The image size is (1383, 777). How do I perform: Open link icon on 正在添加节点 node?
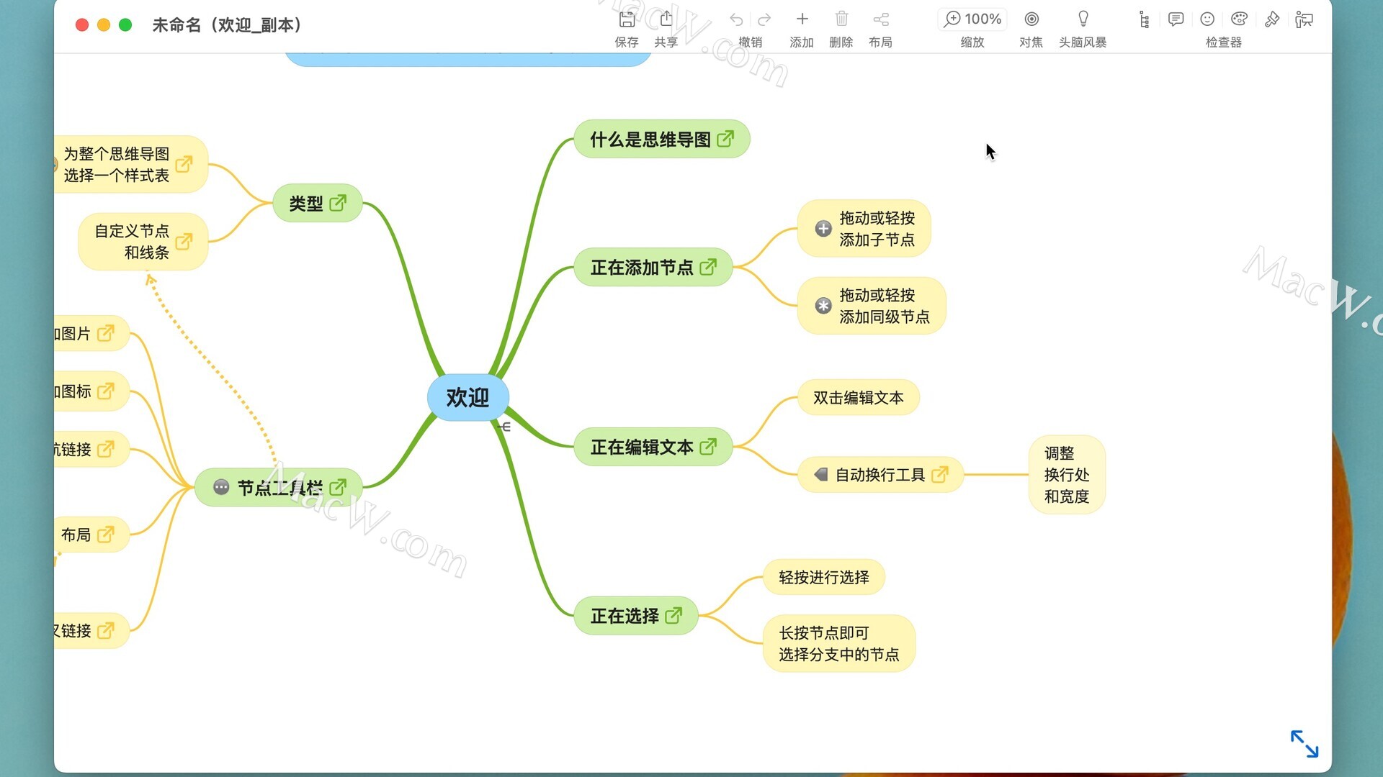tap(708, 267)
